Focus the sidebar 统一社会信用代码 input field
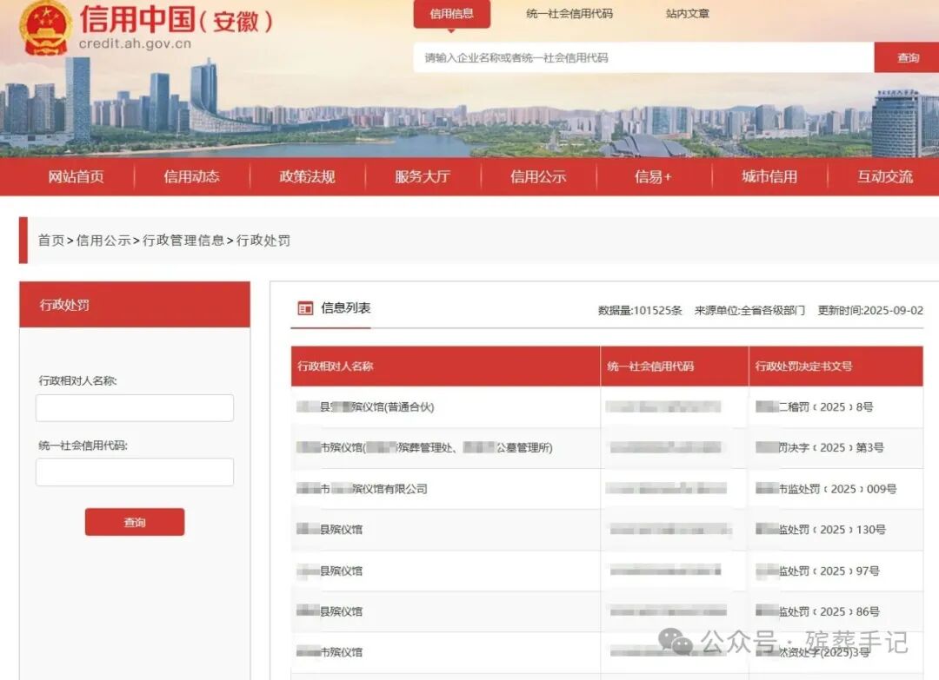939x680 pixels. [x=135, y=472]
